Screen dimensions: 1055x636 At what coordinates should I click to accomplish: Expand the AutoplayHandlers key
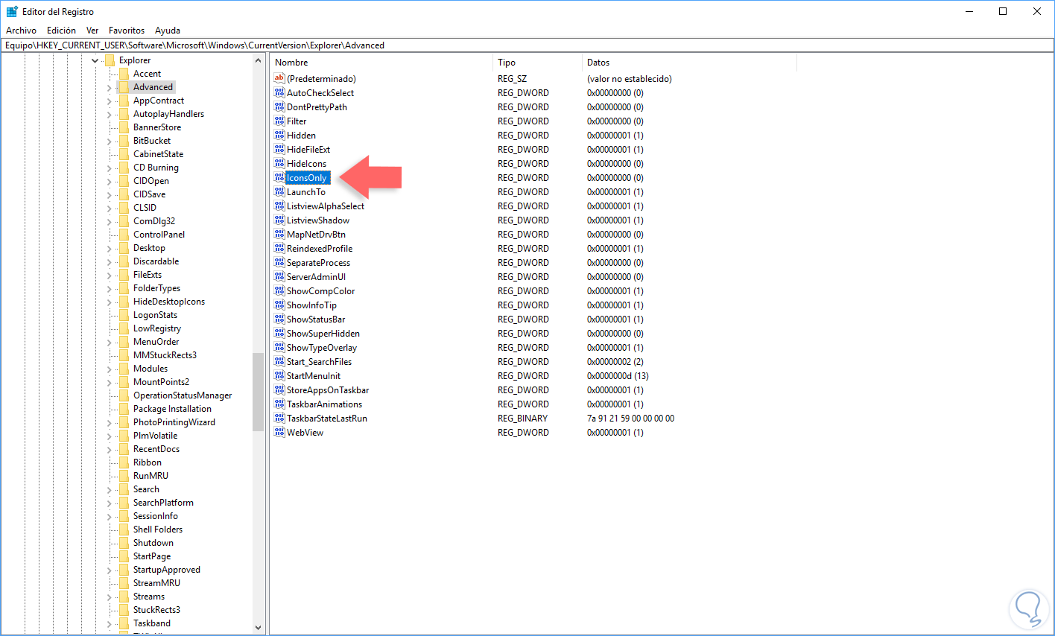(109, 114)
